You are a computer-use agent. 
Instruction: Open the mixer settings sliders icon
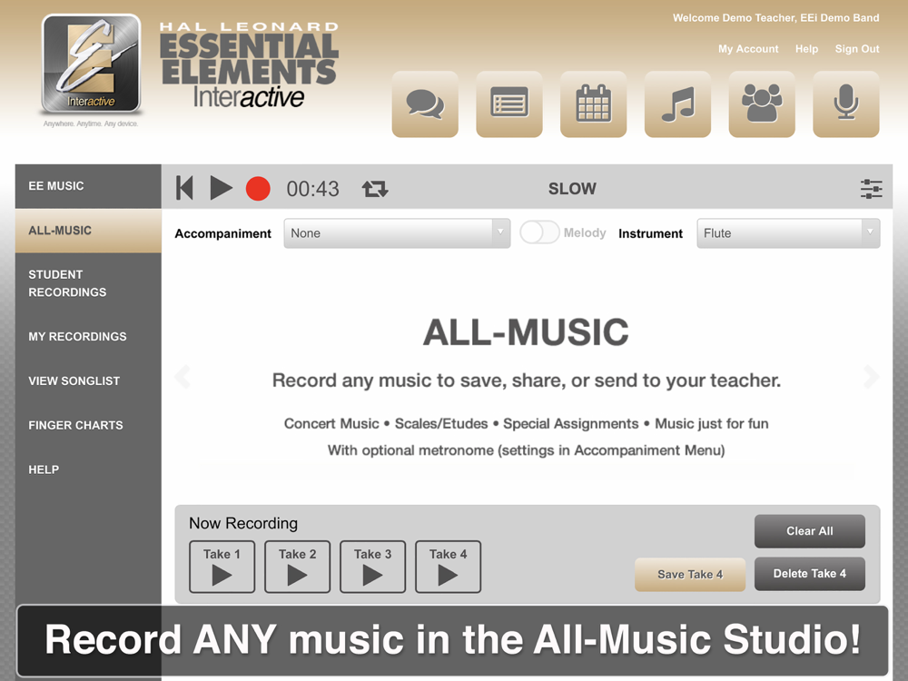[x=871, y=189]
